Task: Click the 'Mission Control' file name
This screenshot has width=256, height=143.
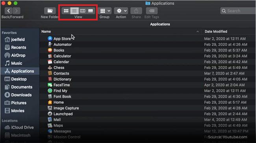Action: point(67,137)
